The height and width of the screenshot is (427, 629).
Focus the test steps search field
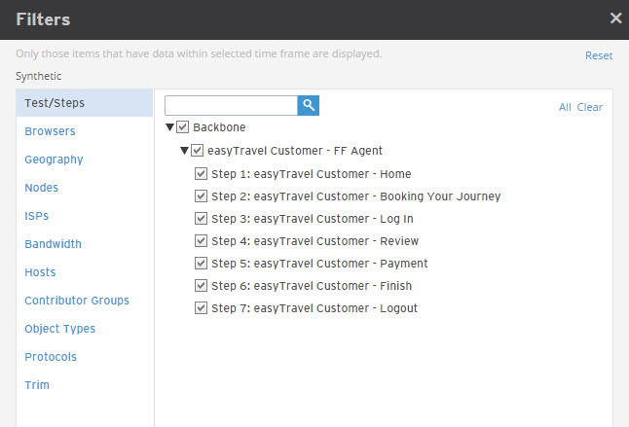231,105
